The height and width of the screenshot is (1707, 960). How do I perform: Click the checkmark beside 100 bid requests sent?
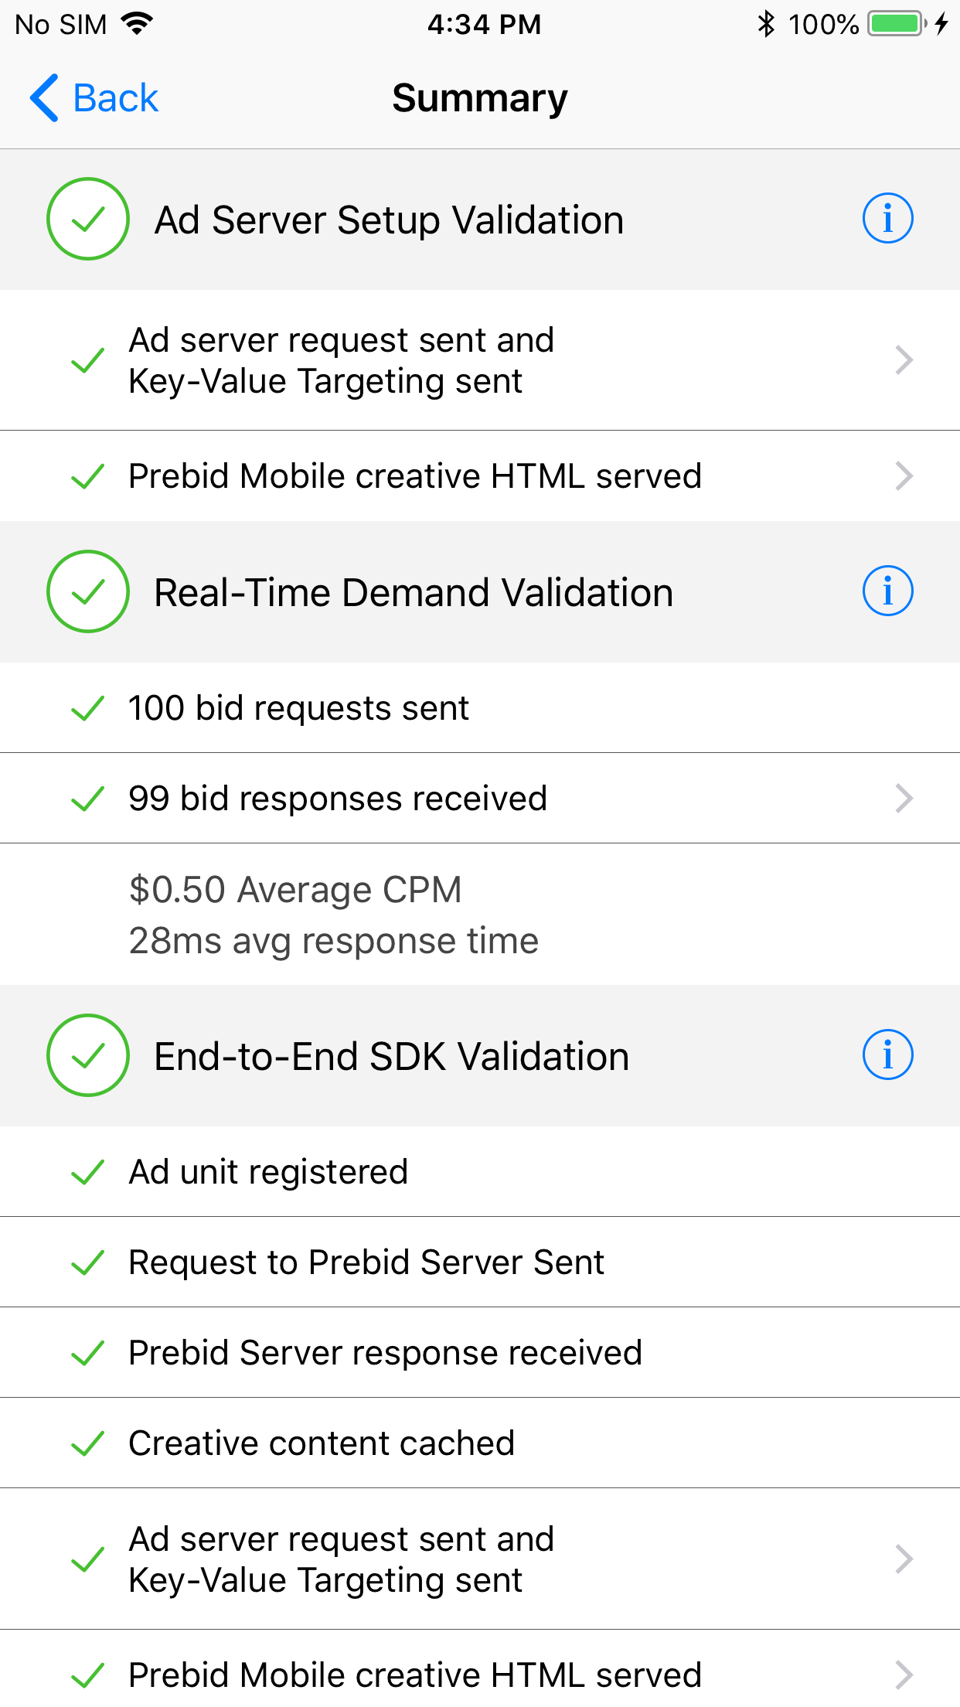(87, 707)
